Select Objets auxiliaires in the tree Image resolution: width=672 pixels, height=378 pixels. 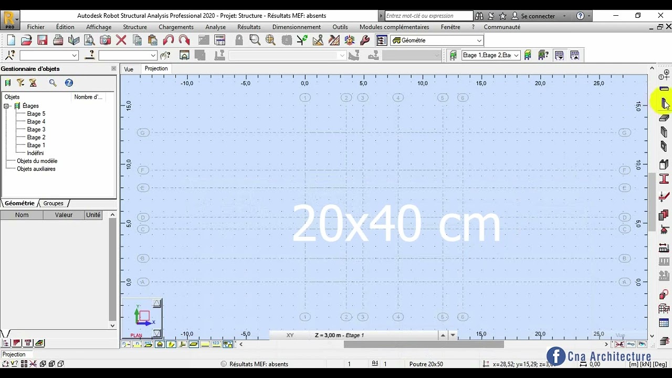pyautogui.click(x=36, y=169)
